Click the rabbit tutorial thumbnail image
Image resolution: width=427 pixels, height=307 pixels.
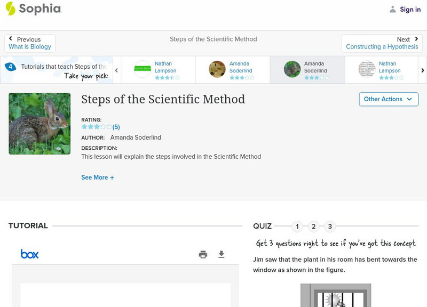tap(39, 124)
